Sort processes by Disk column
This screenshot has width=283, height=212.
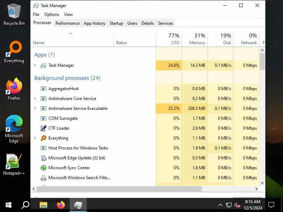point(220,39)
